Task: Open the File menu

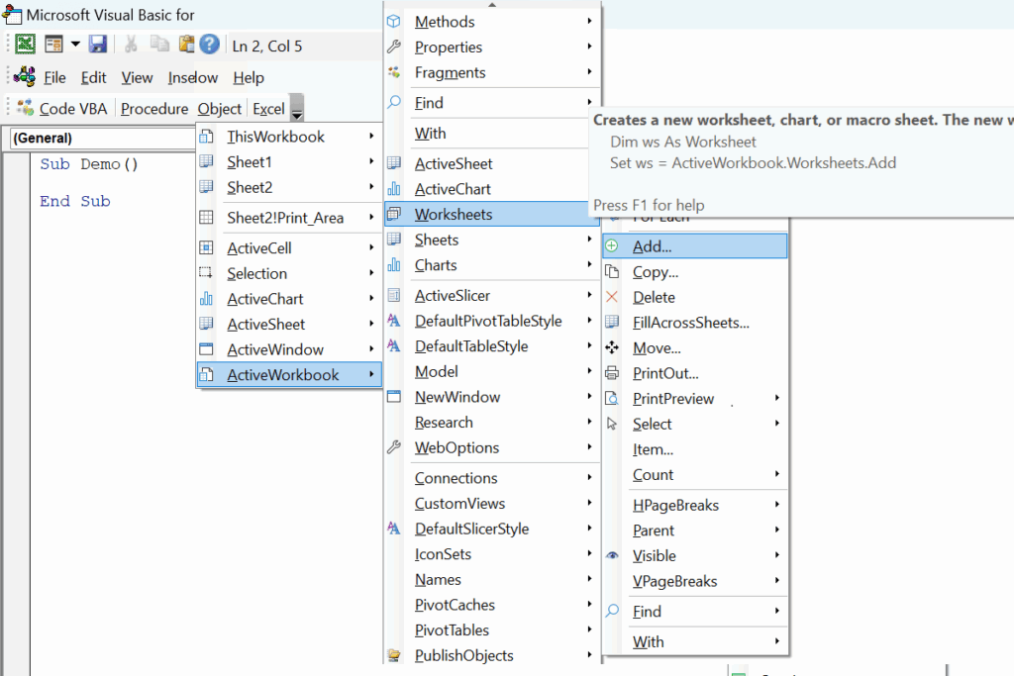Action: coord(54,77)
